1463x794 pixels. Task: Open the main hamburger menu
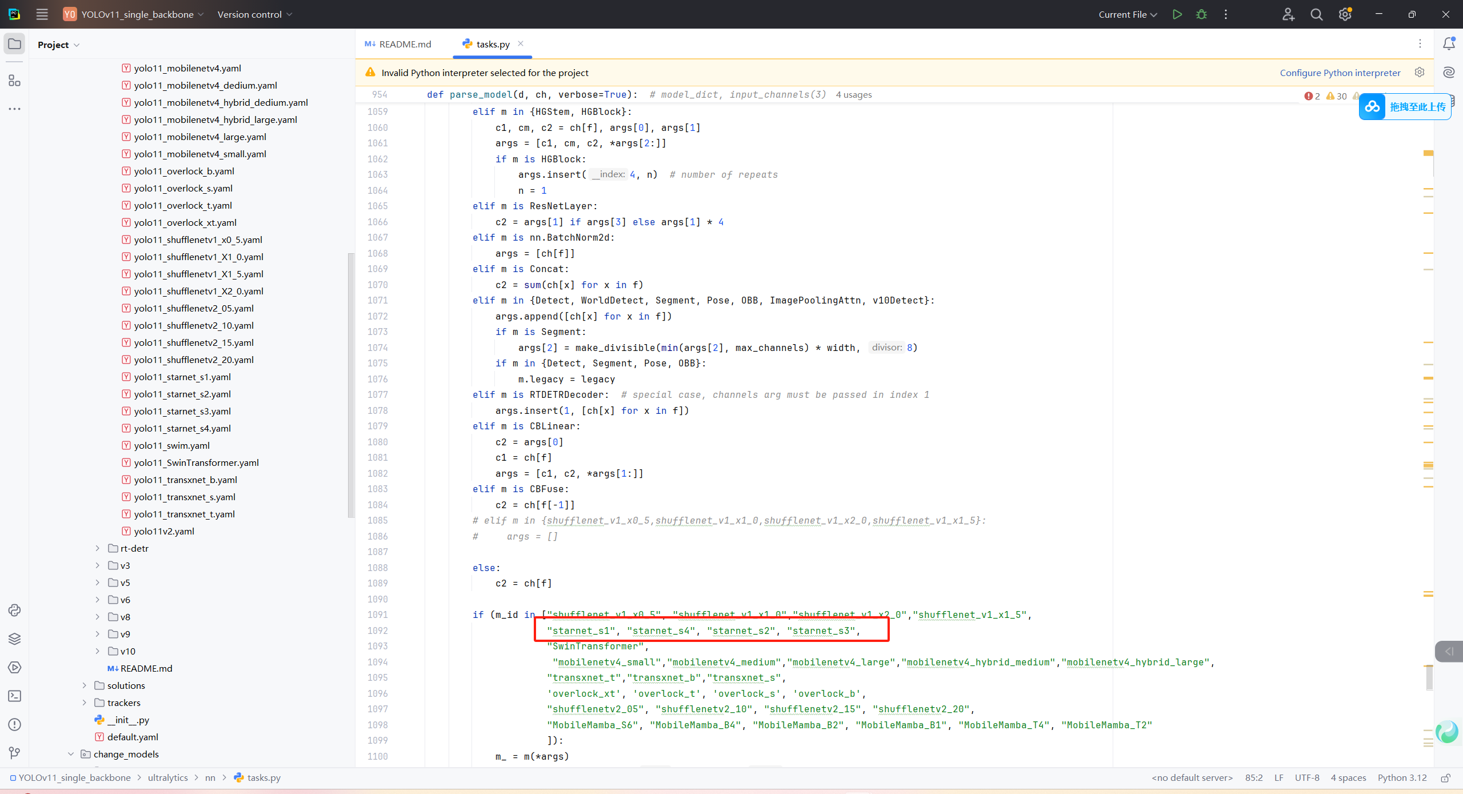click(42, 14)
